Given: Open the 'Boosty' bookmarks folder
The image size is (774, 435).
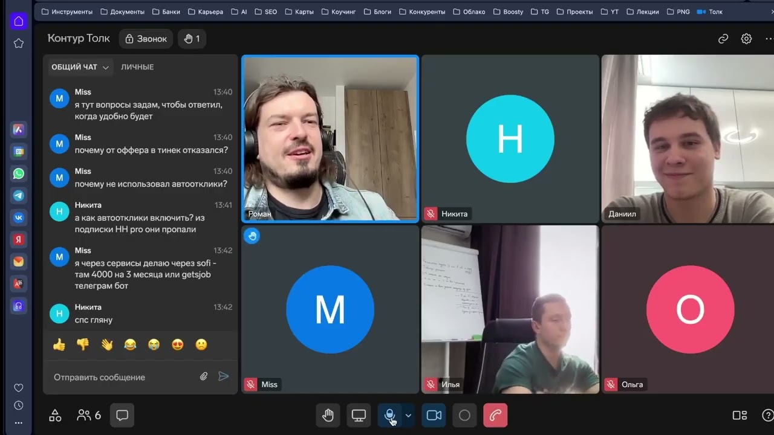Looking at the screenshot, I should (509, 11).
